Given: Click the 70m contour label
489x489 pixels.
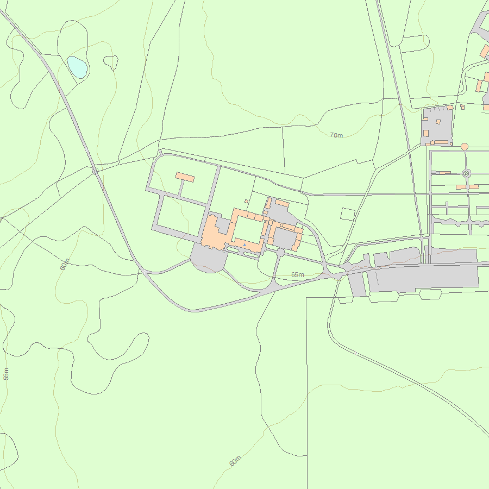Looking at the screenshot, I should point(336,135).
